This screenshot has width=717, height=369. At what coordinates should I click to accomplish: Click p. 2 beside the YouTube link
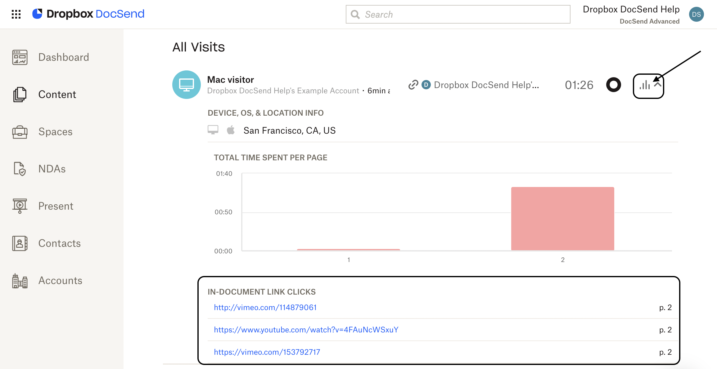[665, 330]
